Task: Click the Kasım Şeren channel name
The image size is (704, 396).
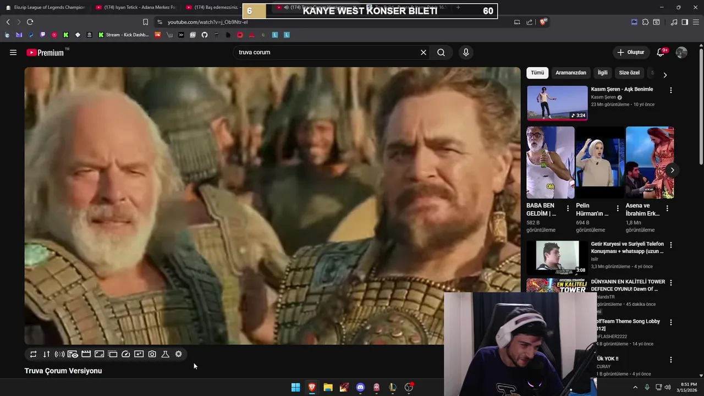Action: click(x=603, y=97)
